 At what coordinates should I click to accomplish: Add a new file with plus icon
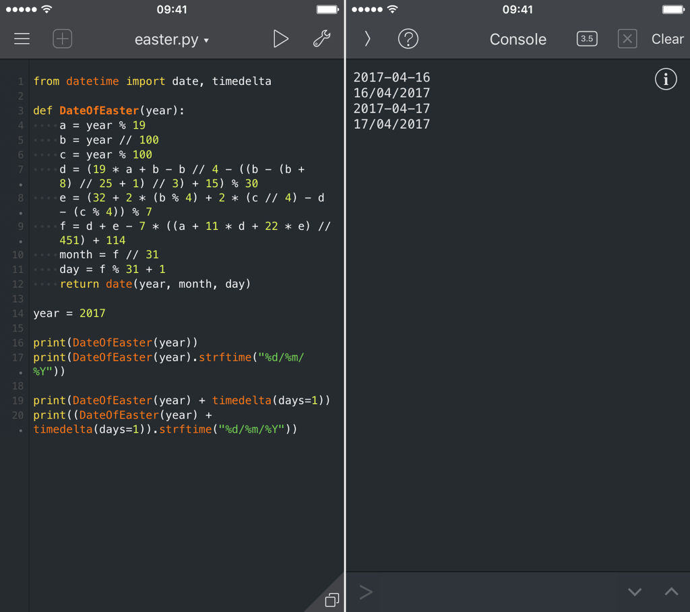pos(63,38)
